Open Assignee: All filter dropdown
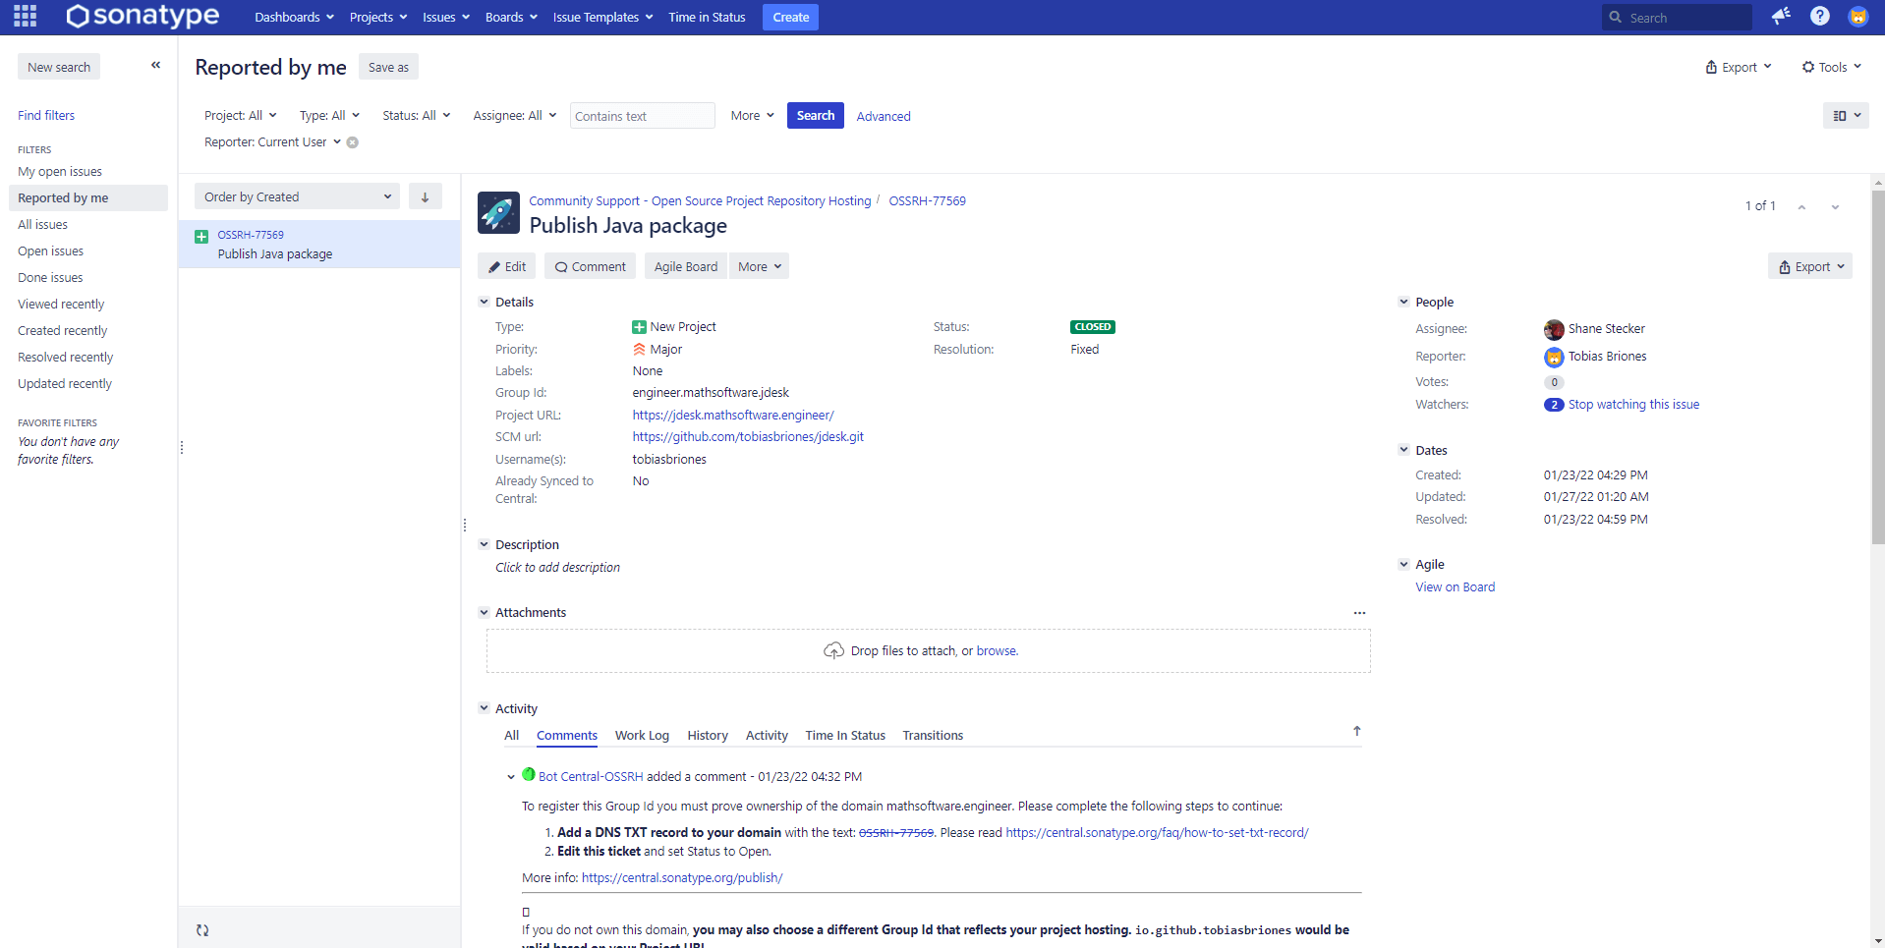 [x=514, y=115]
